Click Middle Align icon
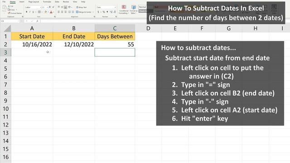 click(x=62, y=7)
